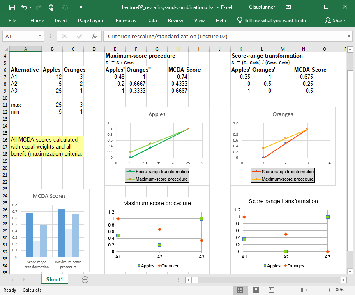Click the Undo arrow icon
Screen dimensions: 355x295
pyautogui.click(x=24, y=7)
